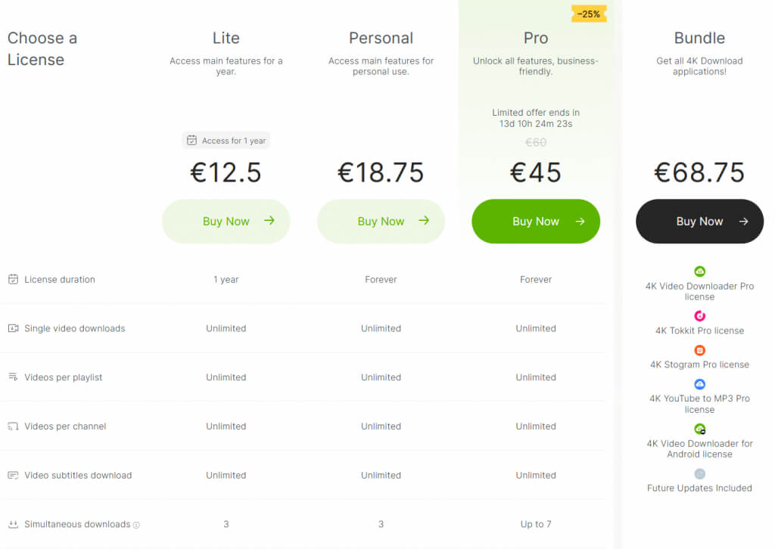
Task: Select the Pro plan heading
Action: [536, 38]
